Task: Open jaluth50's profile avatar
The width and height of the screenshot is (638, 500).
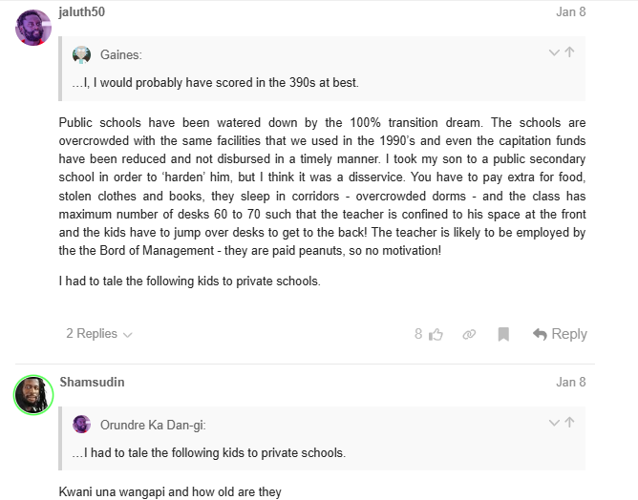Action: click(33, 28)
